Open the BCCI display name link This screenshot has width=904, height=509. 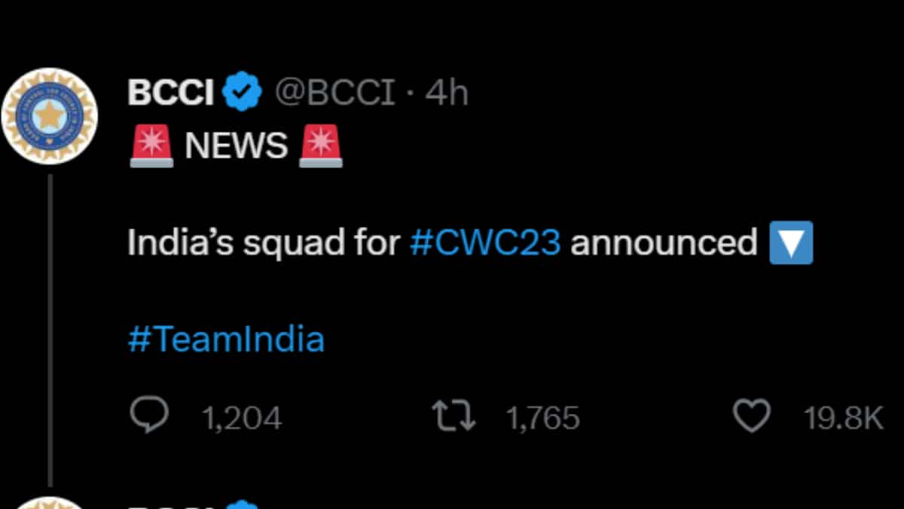click(x=170, y=94)
